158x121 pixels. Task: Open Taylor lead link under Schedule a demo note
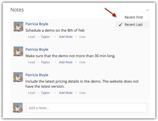[45, 37]
